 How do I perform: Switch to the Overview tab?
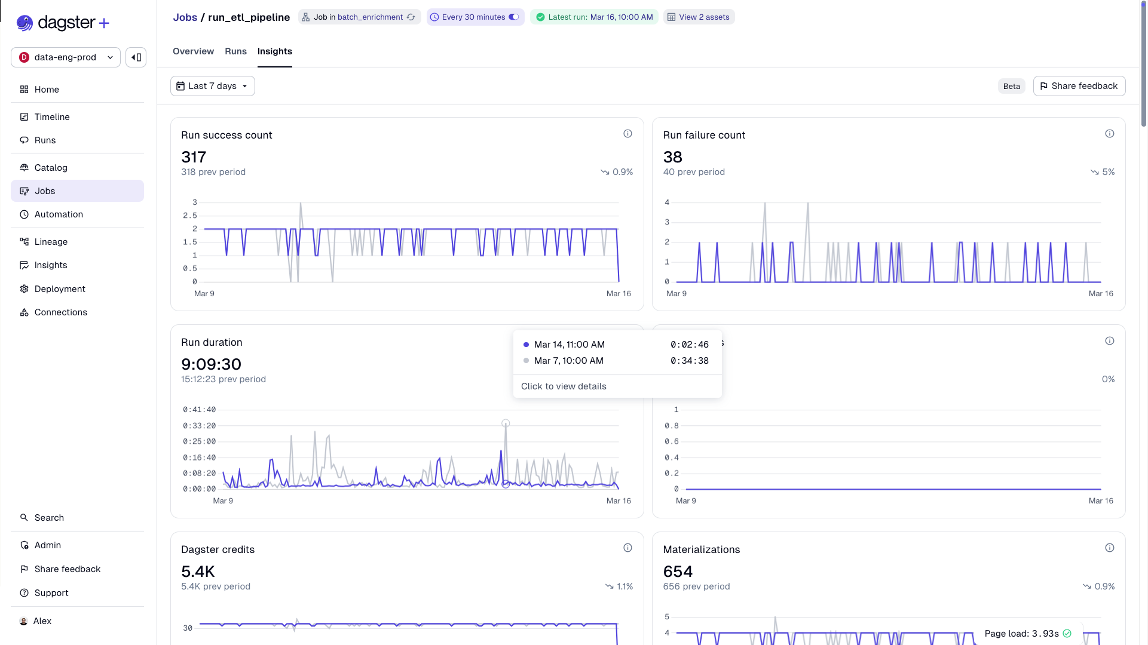click(x=193, y=51)
